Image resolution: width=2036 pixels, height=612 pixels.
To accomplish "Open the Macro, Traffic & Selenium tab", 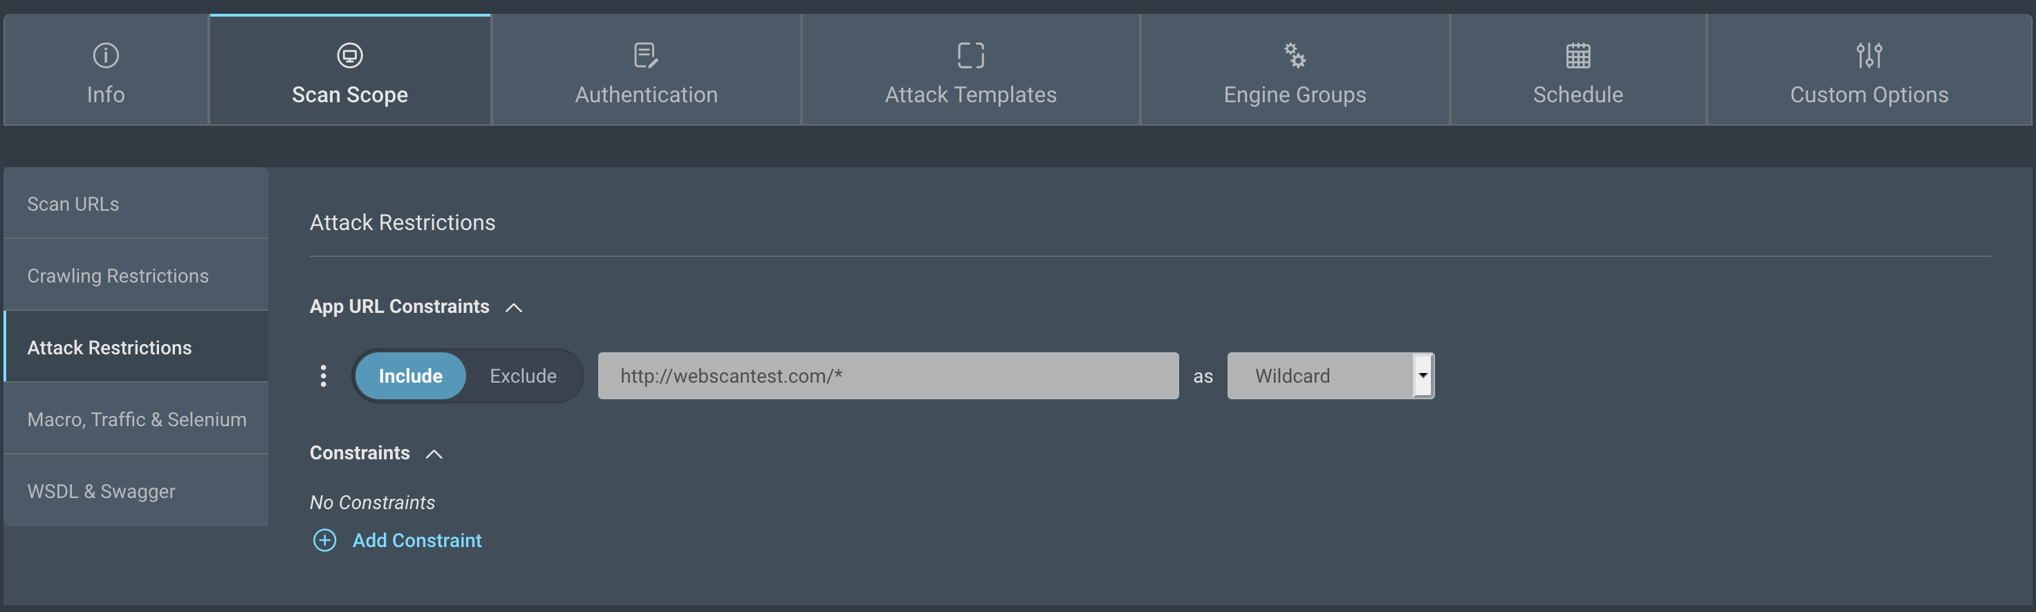I will (136, 419).
